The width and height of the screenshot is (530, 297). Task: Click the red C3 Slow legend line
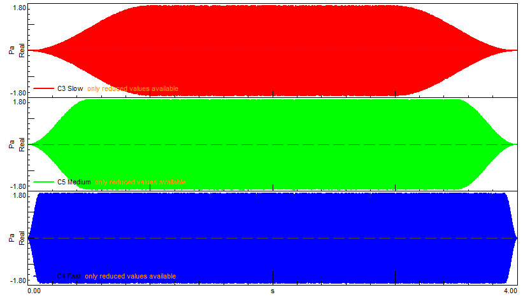click(44, 88)
